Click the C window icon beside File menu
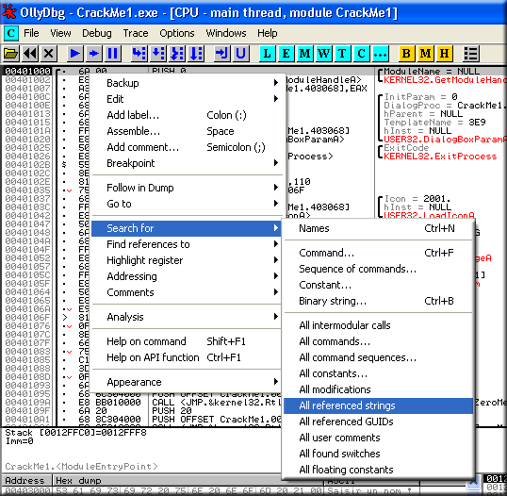Image resolution: width=507 pixels, height=496 pixels. (x=10, y=33)
